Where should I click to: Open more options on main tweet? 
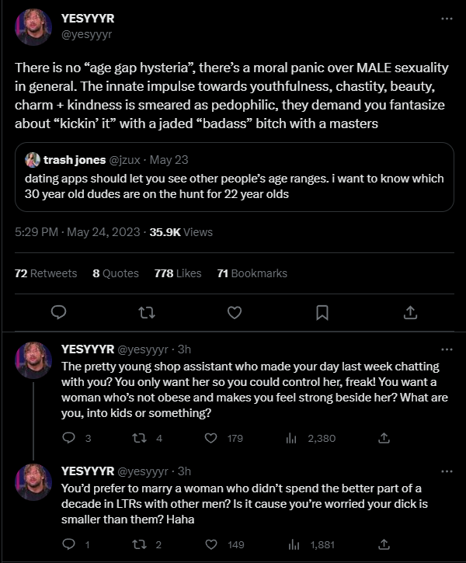(446, 19)
